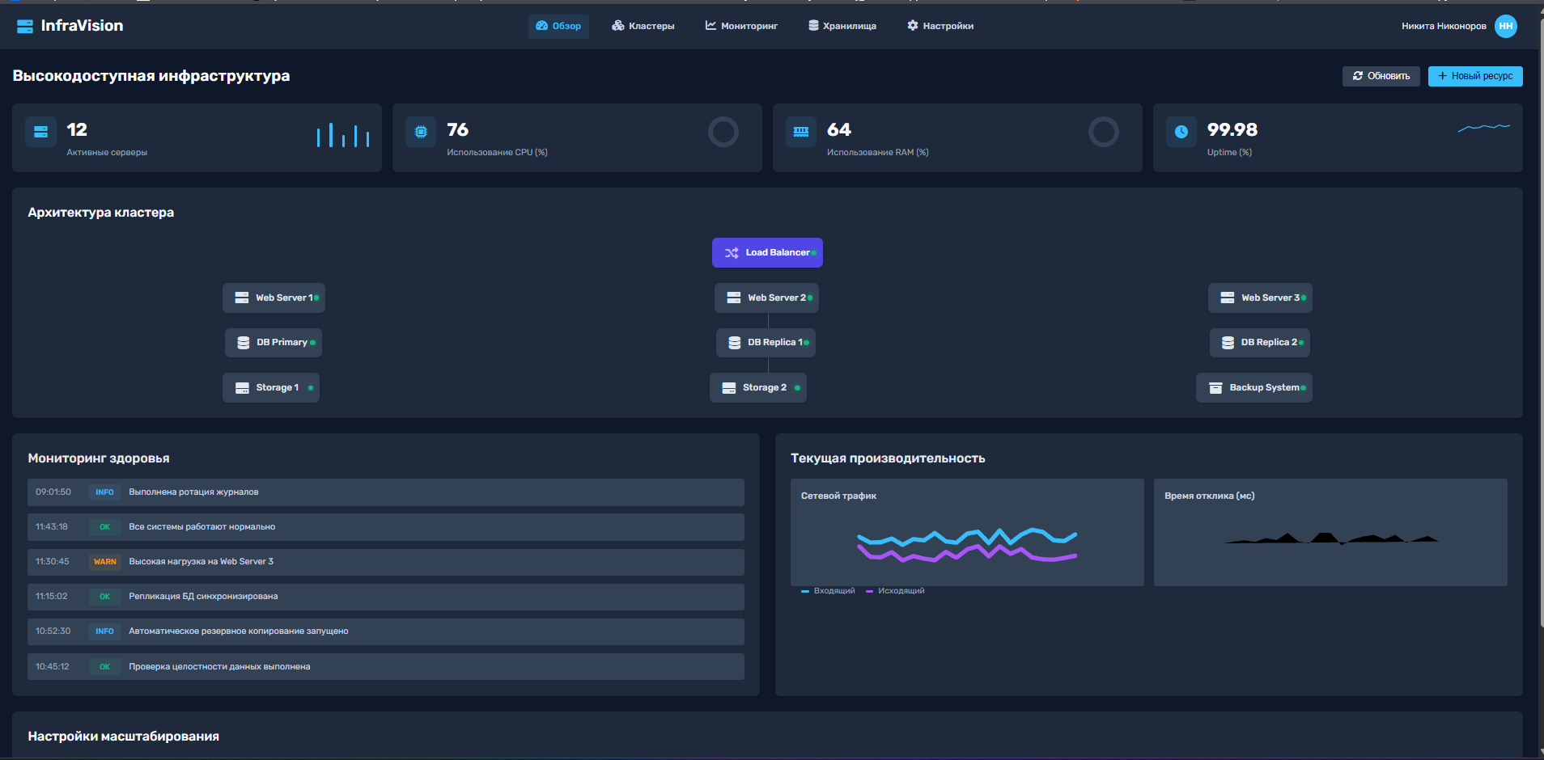The height and width of the screenshot is (760, 1544).
Task: Click the database icon on DB Primary node
Action: [x=243, y=343]
